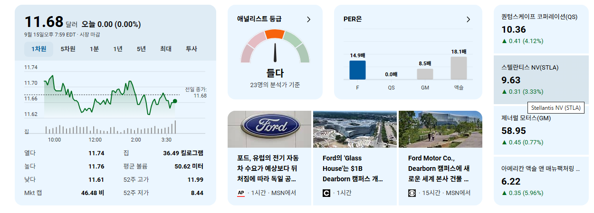Click the 들다 rating label

coord(275,73)
